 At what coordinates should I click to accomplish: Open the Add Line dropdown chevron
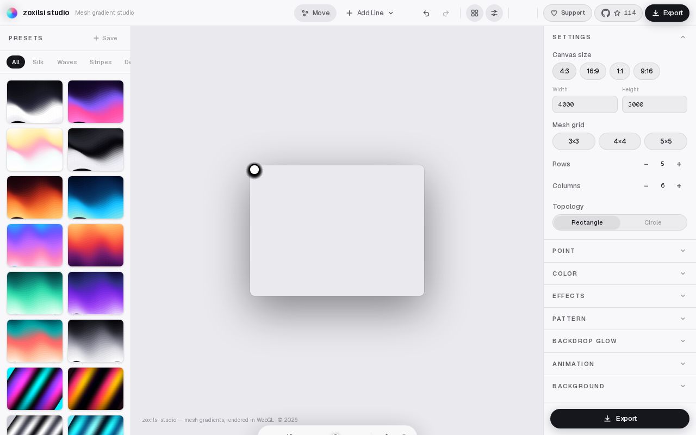pos(390,13)
